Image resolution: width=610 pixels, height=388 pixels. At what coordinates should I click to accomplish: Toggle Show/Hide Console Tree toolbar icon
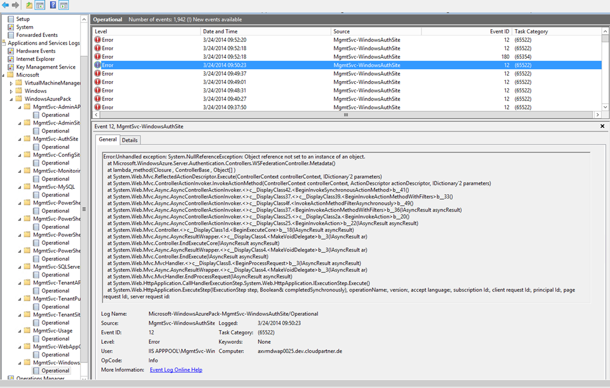[41, 5]
